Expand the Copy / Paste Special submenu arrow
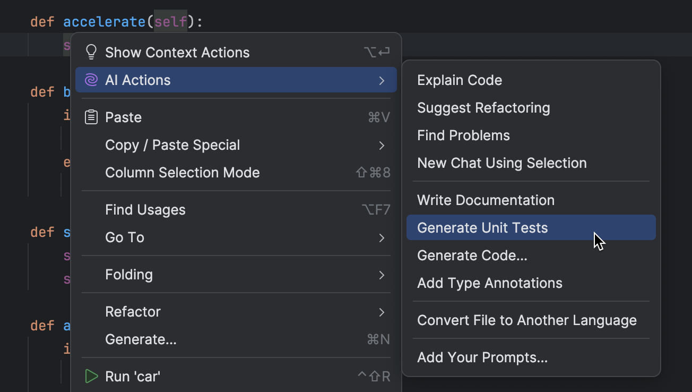 pyautogui.click(x=382, y=146)
